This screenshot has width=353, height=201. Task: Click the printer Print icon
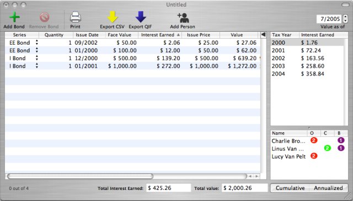75,17
